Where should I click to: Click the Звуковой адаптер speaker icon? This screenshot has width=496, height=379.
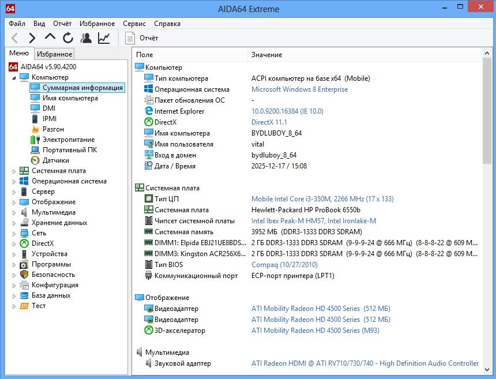(149, 363)
